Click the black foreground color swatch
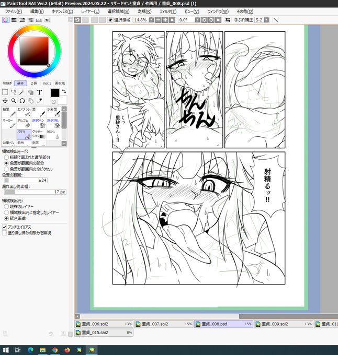Image resolution: width=338 pixels, height=355 pixels. 55,92
